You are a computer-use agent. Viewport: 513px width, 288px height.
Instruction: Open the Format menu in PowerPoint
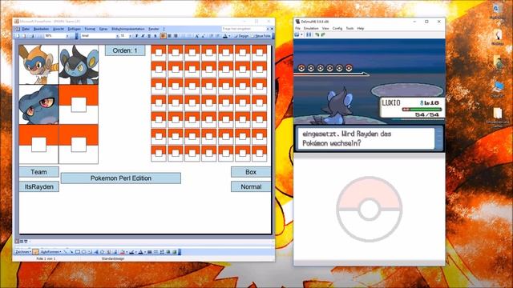click(x=90, y=29)
